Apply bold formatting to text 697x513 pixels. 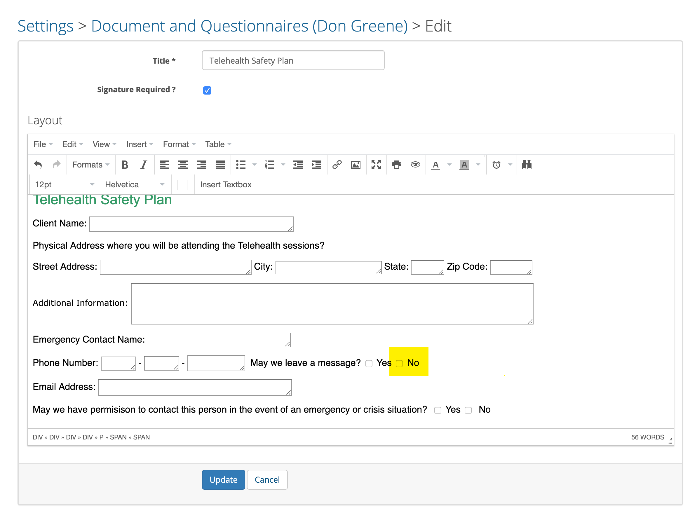point(125,165)
